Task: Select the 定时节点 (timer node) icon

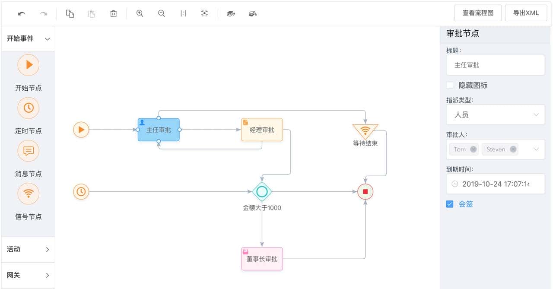Action: (28, 108)
